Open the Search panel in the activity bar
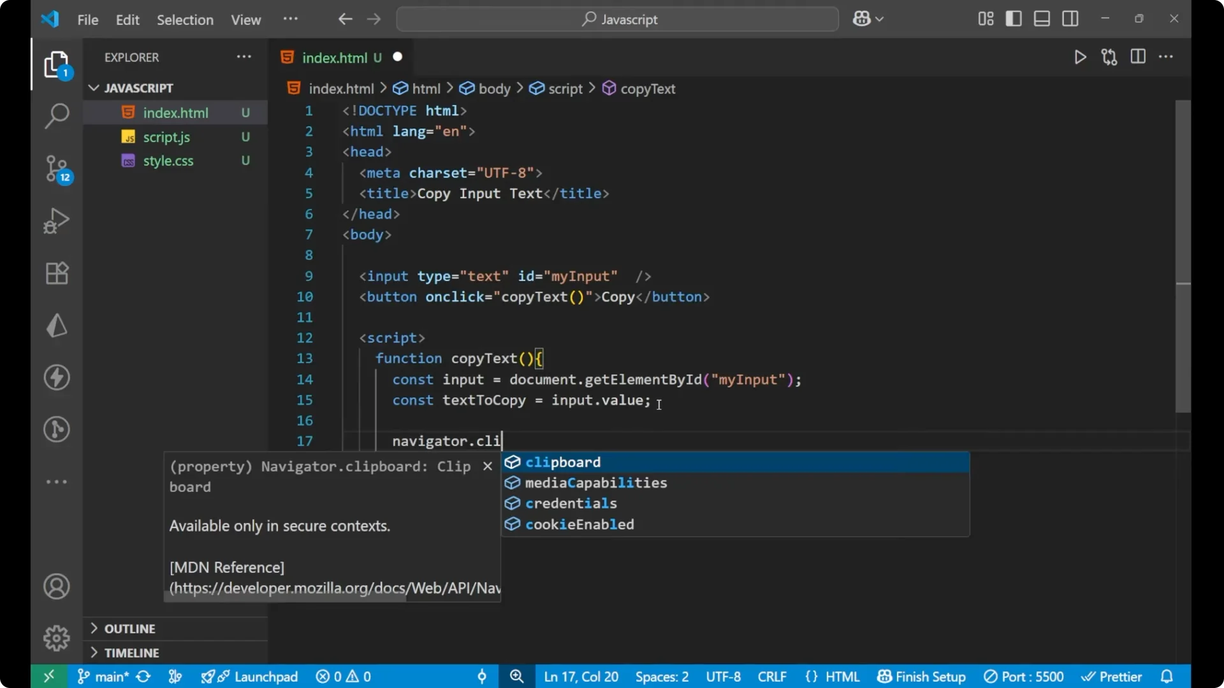 pos(56,116)
